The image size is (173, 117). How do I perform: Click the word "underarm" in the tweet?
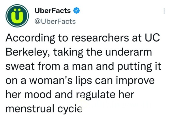[129, 52]
